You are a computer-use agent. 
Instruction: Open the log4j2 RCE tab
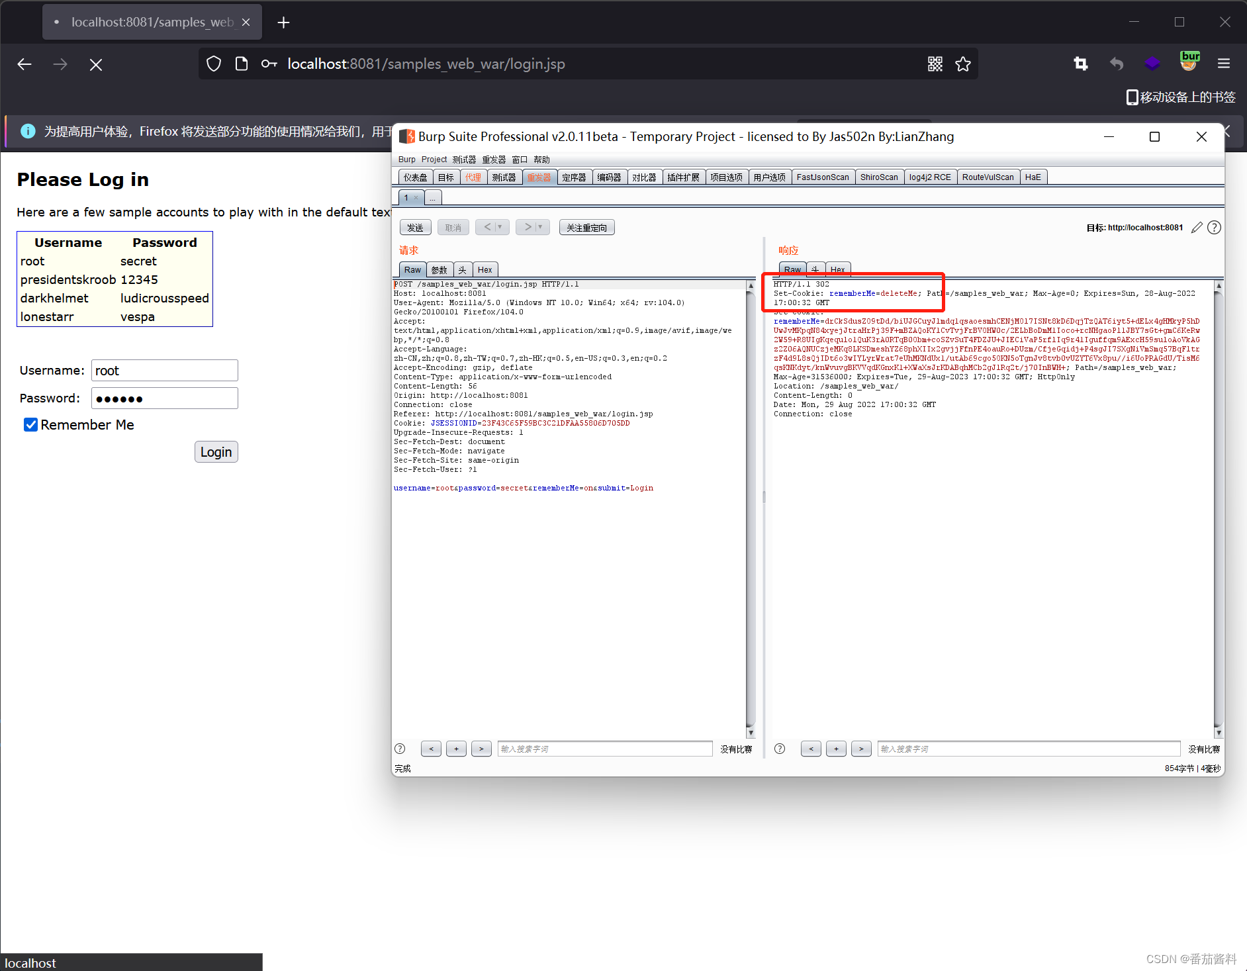pyautogui.click(x=930, y=177)
